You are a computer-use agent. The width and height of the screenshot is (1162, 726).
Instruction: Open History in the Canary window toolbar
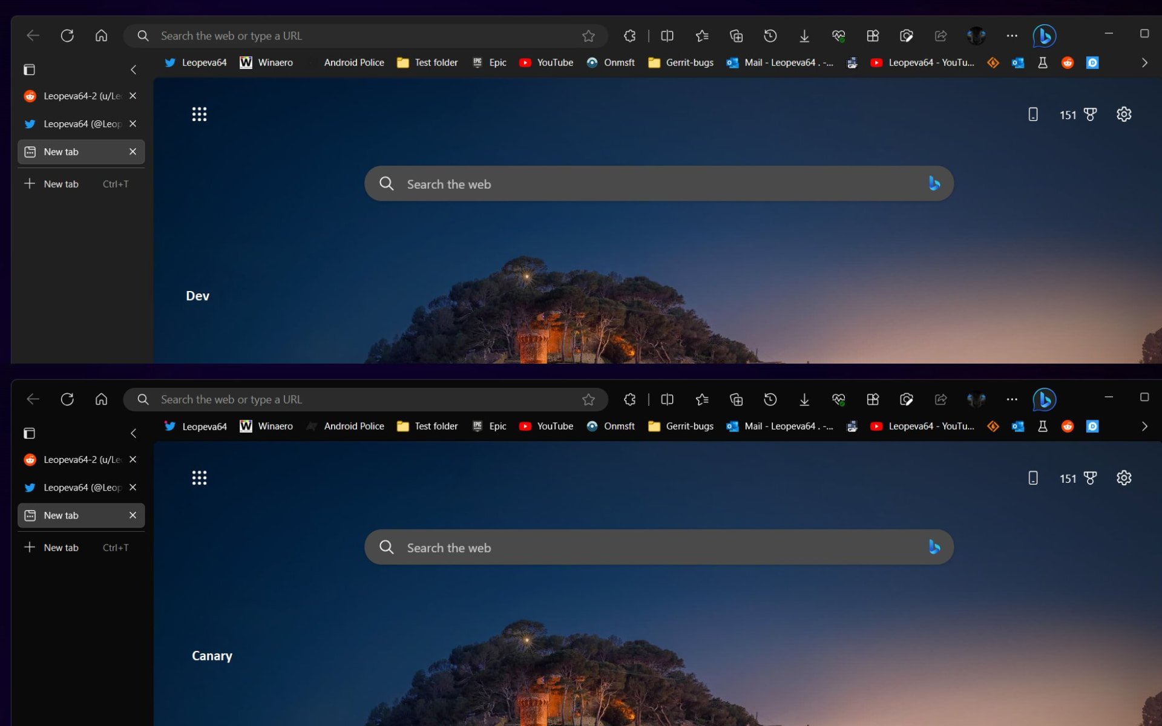(770, 399)
